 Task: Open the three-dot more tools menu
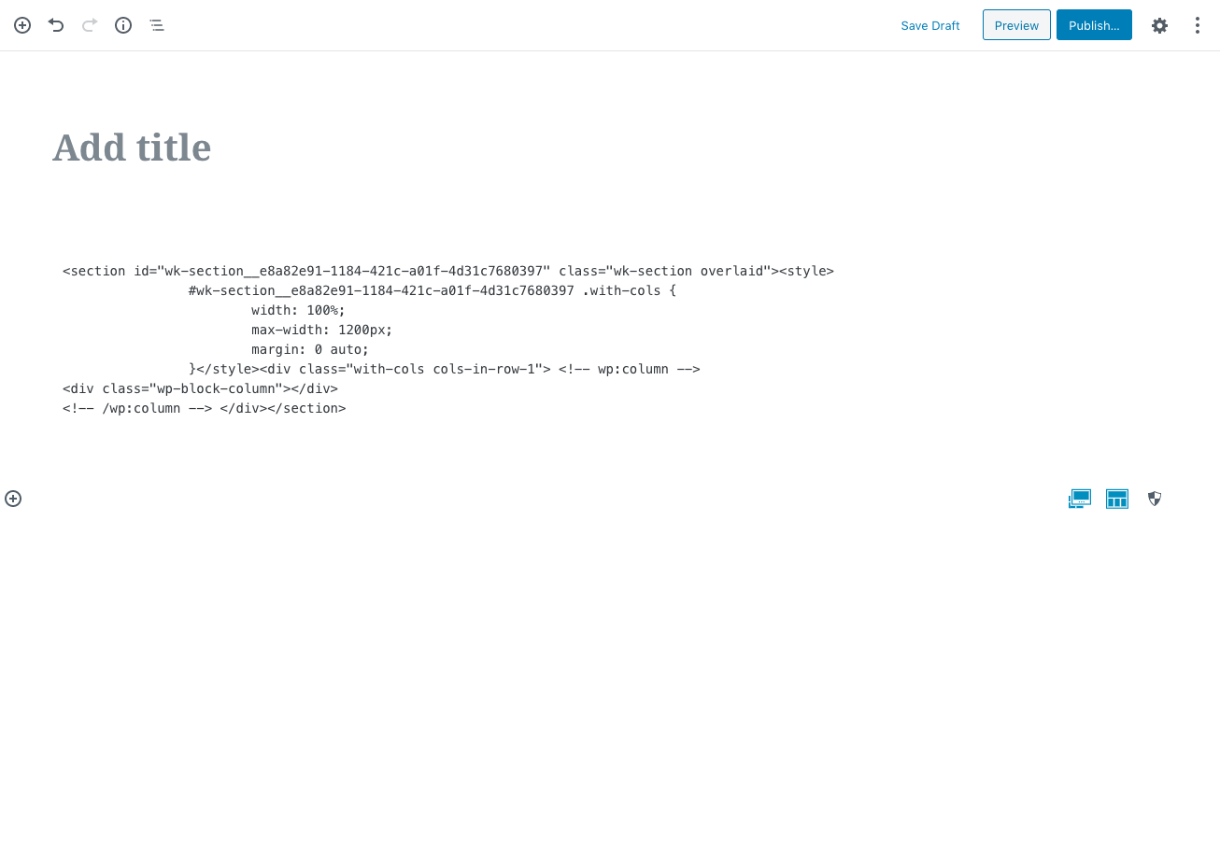[1197, 25]
